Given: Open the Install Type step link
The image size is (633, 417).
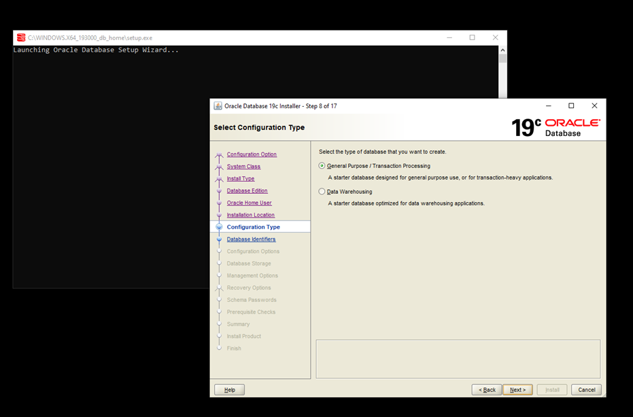Looking at the screenshot, I should tap(241, 179).
